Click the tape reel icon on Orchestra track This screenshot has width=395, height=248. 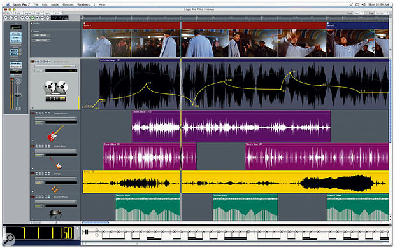56,91
